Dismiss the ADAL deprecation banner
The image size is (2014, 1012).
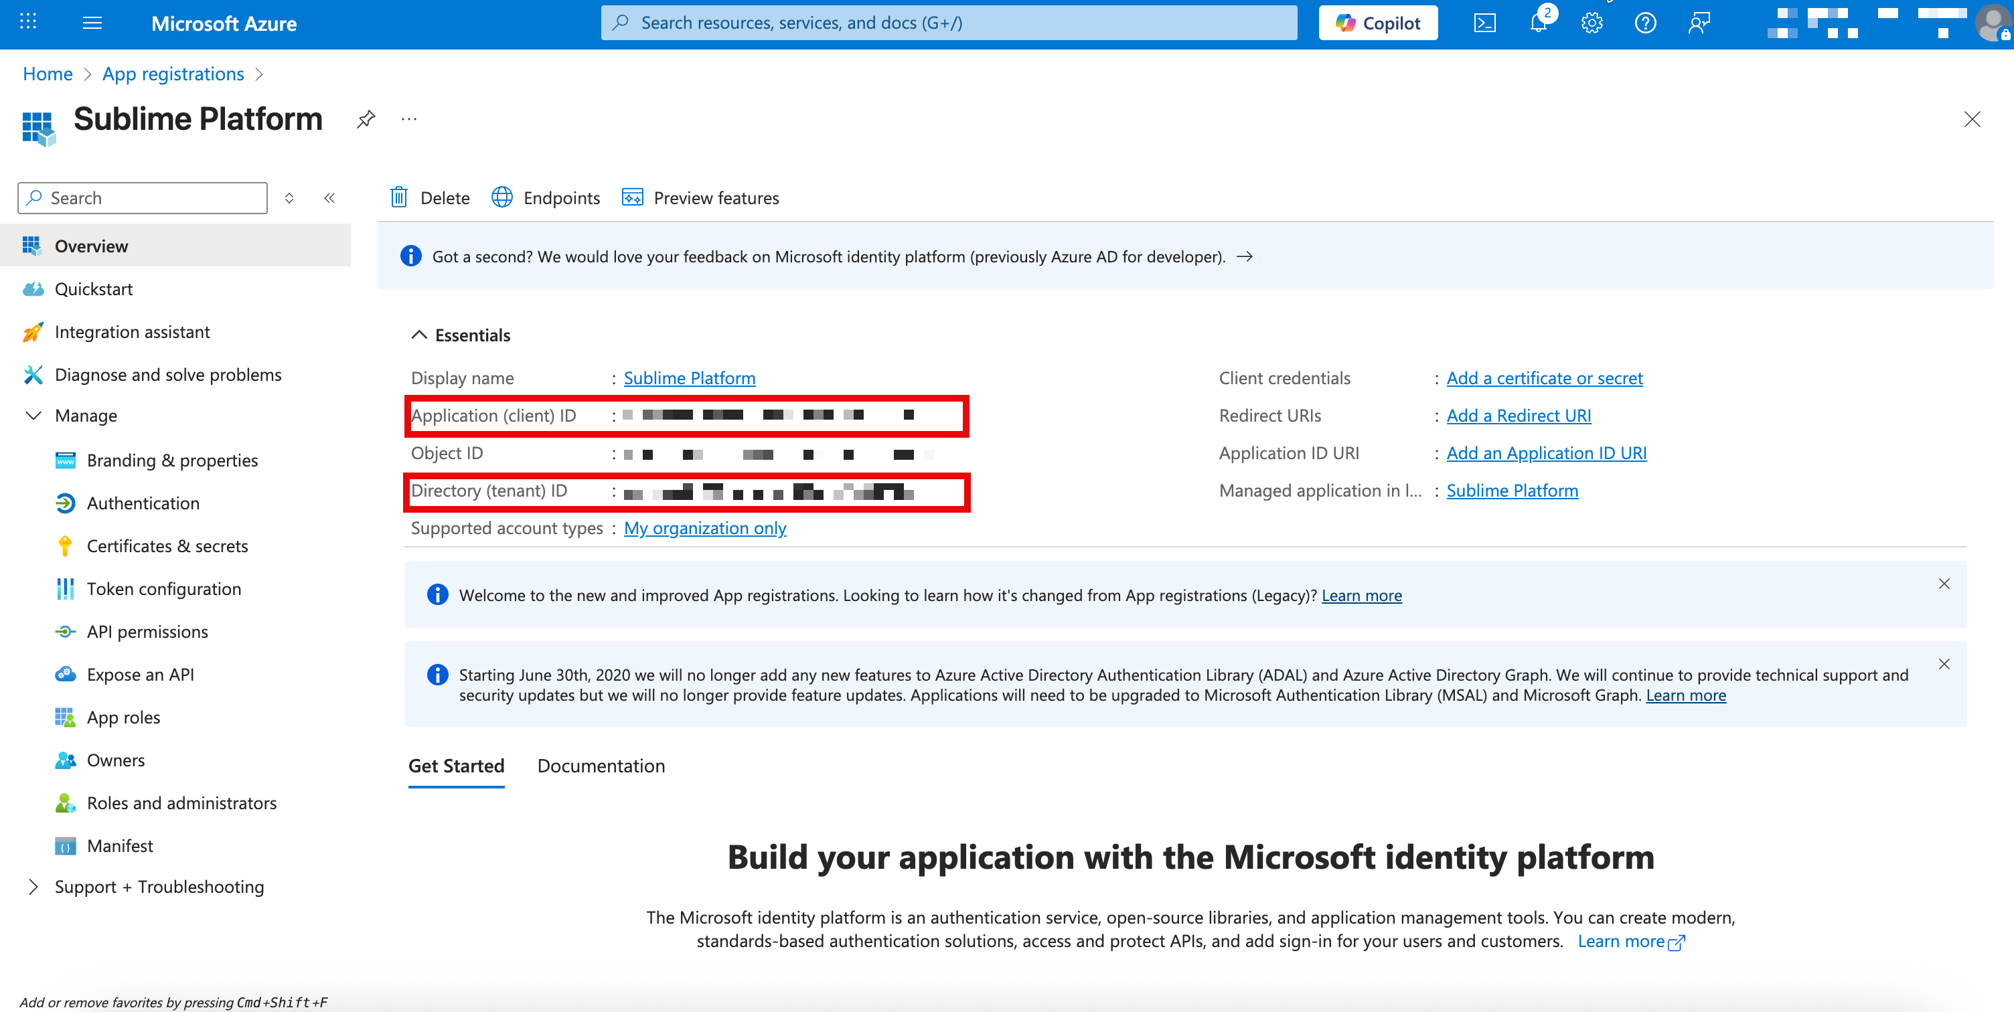tap(1944, 663)
